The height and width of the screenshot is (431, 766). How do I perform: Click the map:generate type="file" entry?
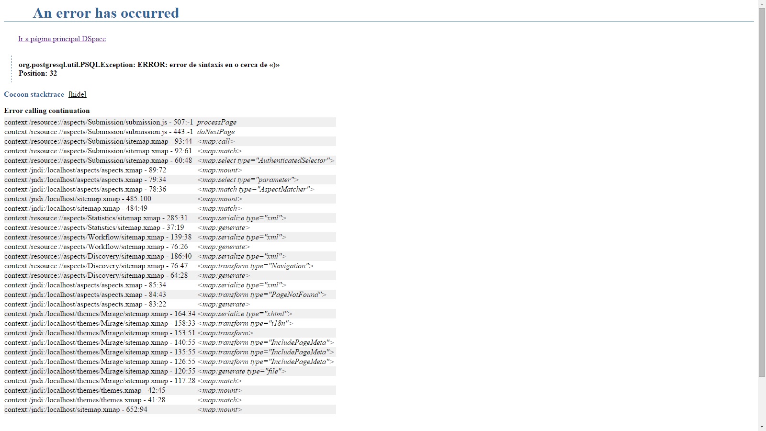tap(241, 371)
